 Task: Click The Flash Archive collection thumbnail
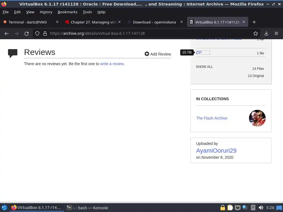point(257,118)
